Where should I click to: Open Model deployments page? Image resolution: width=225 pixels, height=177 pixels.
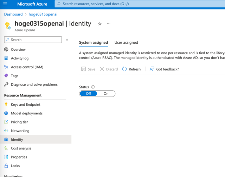tap(27, 113)
